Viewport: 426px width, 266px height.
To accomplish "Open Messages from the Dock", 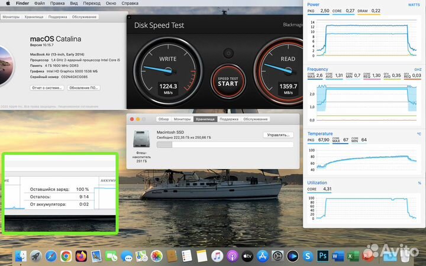I will [127, 256].
